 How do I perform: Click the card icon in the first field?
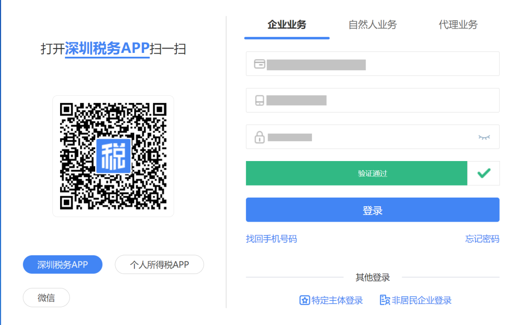259,64
